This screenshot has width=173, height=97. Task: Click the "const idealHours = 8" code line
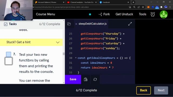[96, 63]
